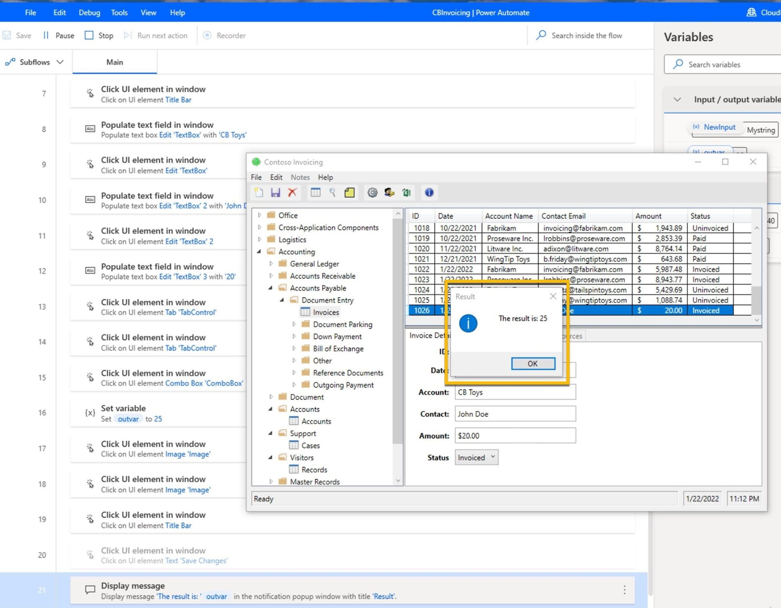This screenshot has height=608, width=781.
Task: Collapse the Accounting tree node
Action: point(259,252)
